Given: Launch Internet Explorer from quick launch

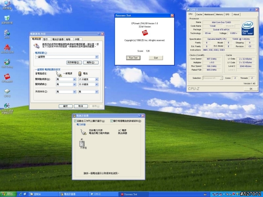Looking at the screenshot, I should [21, 194].
